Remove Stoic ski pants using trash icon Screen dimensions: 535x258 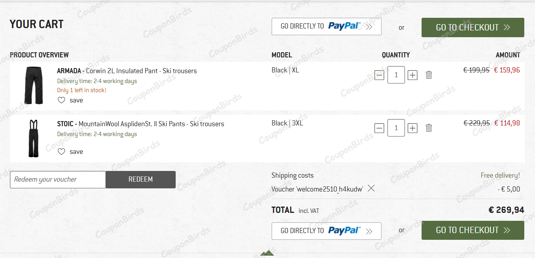[429, 128]
